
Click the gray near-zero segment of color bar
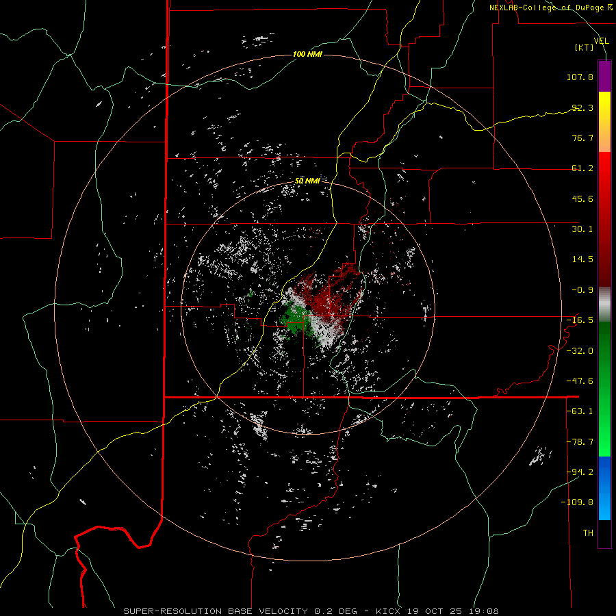[x=604, y=305]
